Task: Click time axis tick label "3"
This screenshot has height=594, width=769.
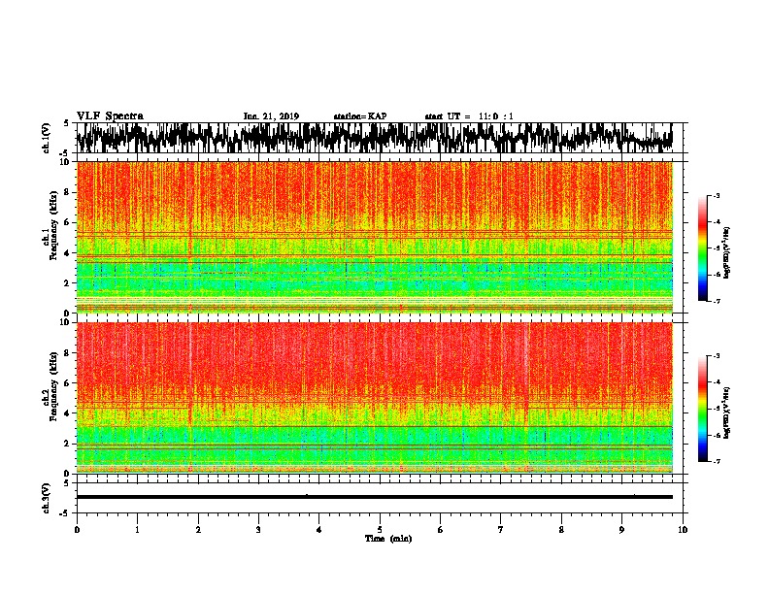Action: 258,530
